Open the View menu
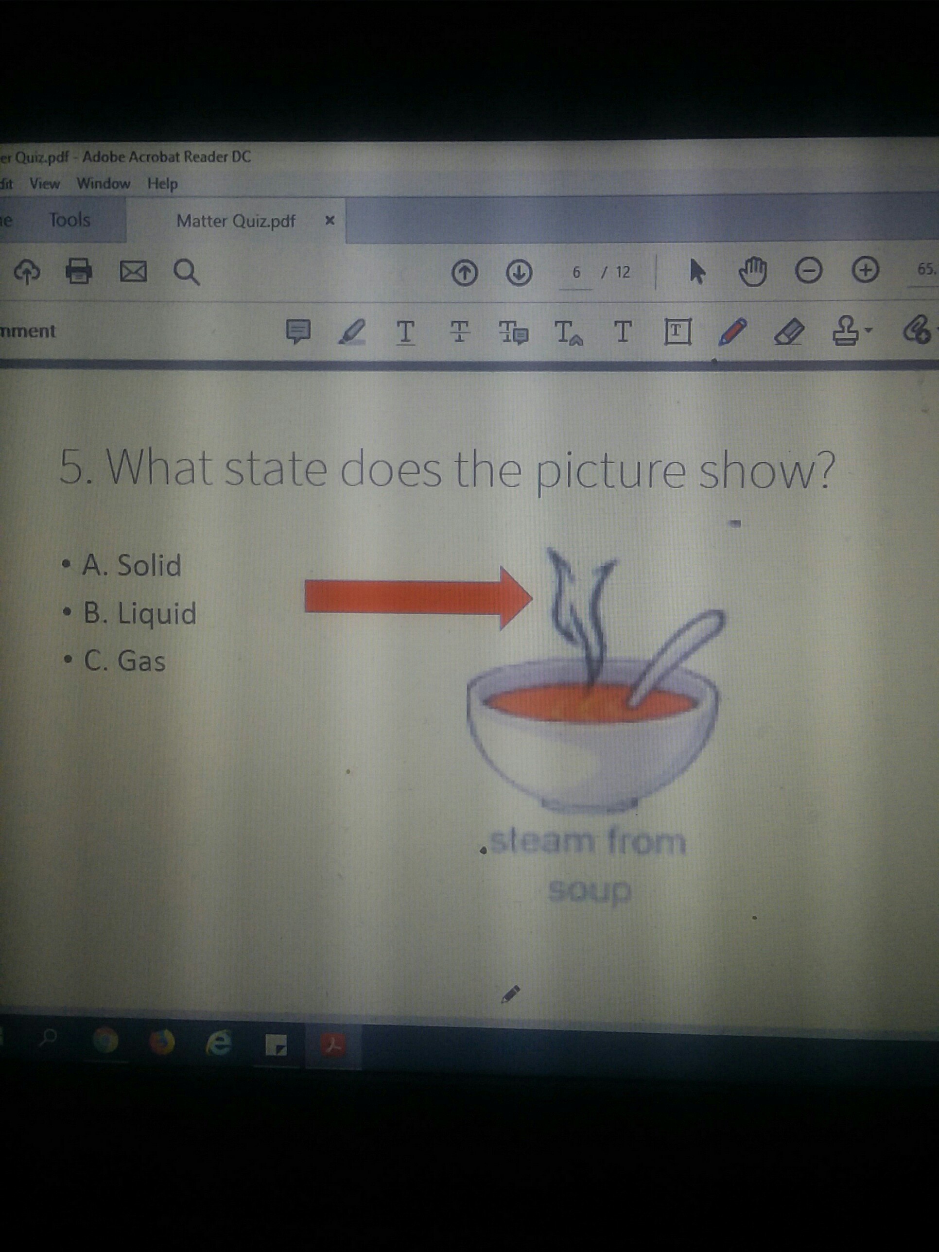 click(44, 183)
